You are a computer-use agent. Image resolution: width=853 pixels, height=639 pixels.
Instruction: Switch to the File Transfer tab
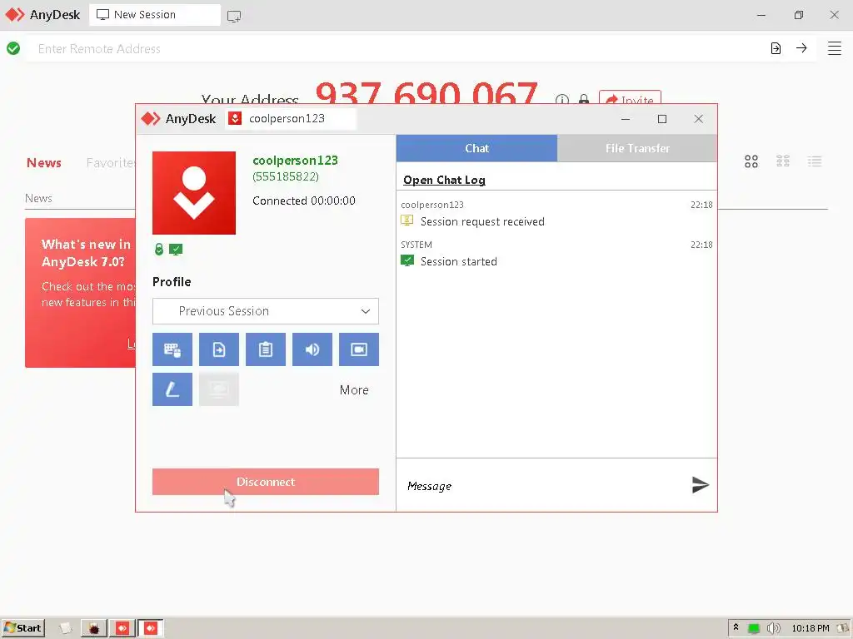[x=637, y=148]
